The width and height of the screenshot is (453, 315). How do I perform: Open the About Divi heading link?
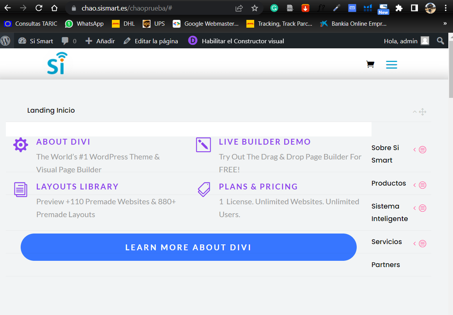point(63,142)
